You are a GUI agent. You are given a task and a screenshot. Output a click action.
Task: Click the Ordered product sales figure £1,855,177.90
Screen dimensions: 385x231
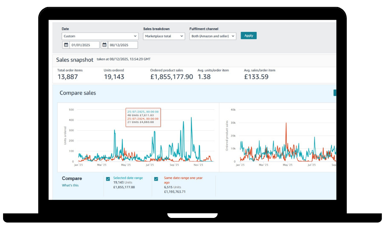(171, 77)
